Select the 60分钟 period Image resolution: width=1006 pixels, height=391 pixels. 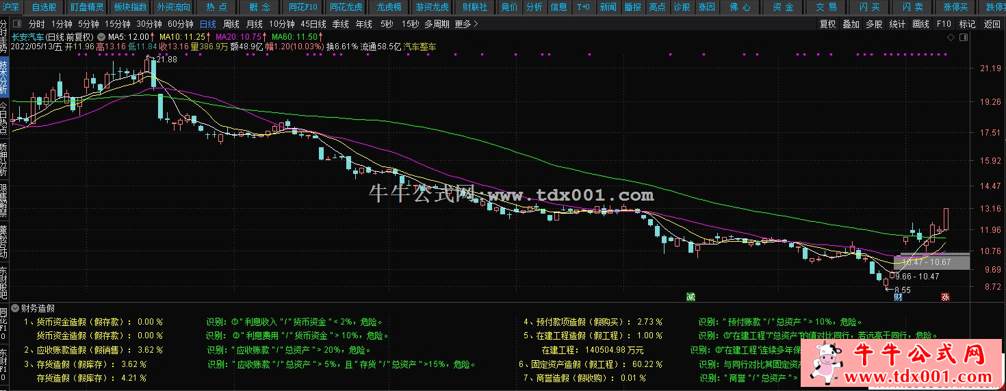[x=181, y=25]
